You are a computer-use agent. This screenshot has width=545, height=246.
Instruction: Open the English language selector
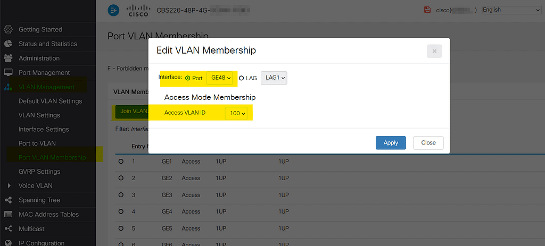coord(511,10)
